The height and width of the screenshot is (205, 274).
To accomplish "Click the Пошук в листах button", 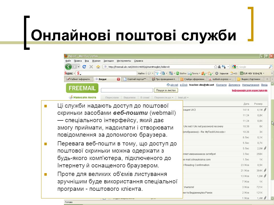I will 166,90.
